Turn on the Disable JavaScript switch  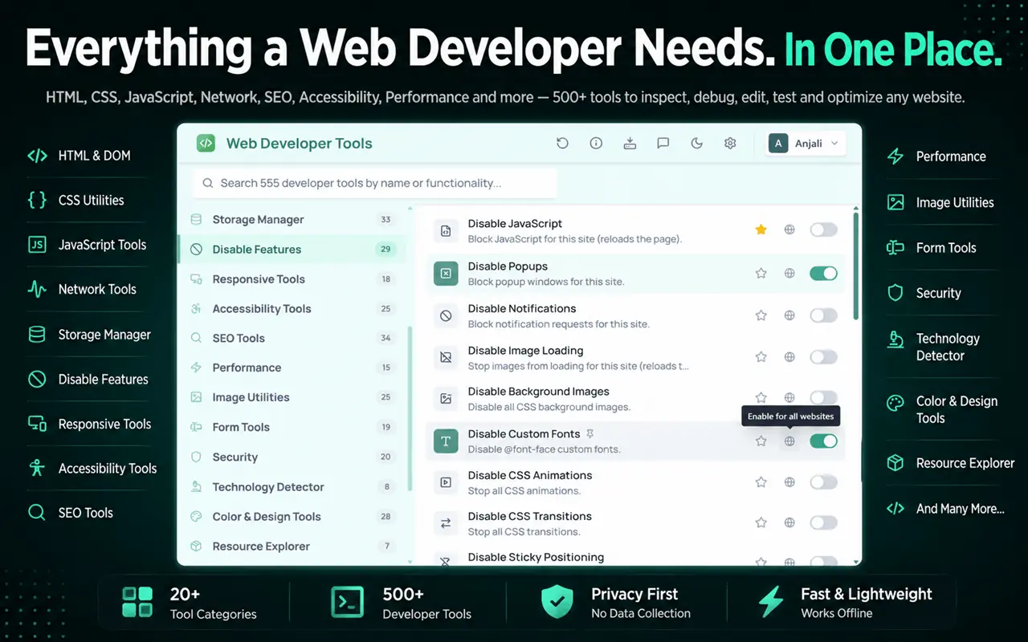823,230
